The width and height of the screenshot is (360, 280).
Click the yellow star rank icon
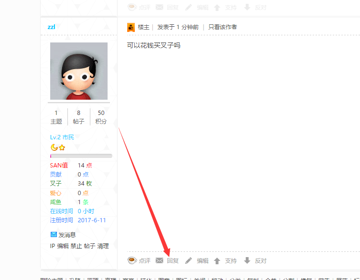point(62,147)
